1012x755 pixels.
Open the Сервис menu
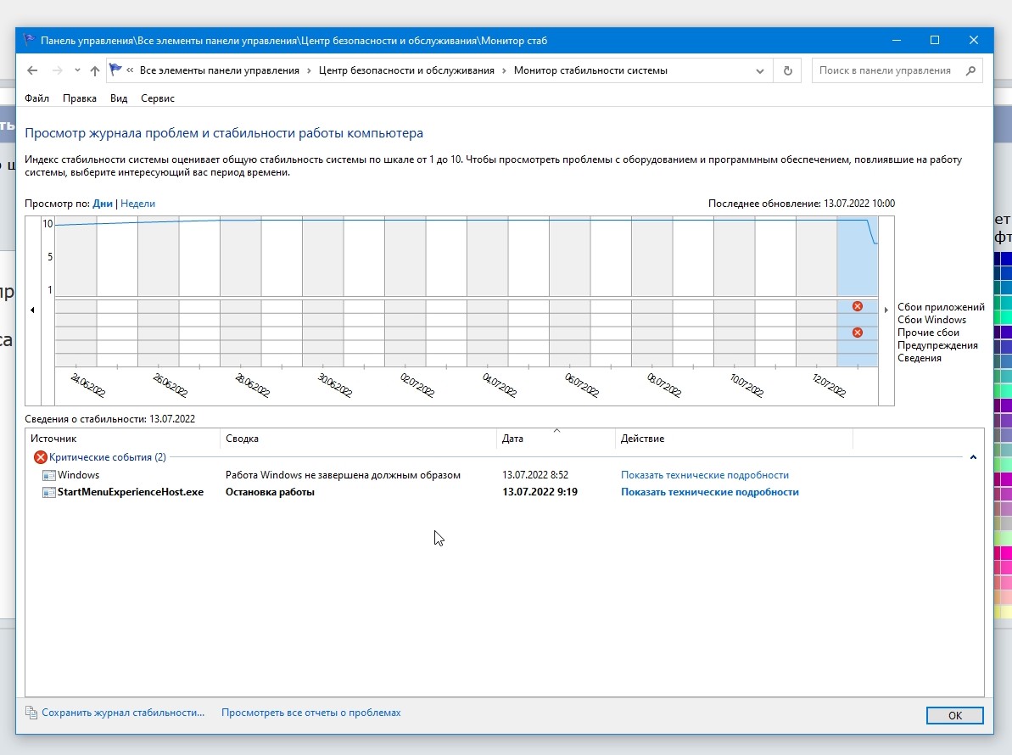(x=158, y=98)
